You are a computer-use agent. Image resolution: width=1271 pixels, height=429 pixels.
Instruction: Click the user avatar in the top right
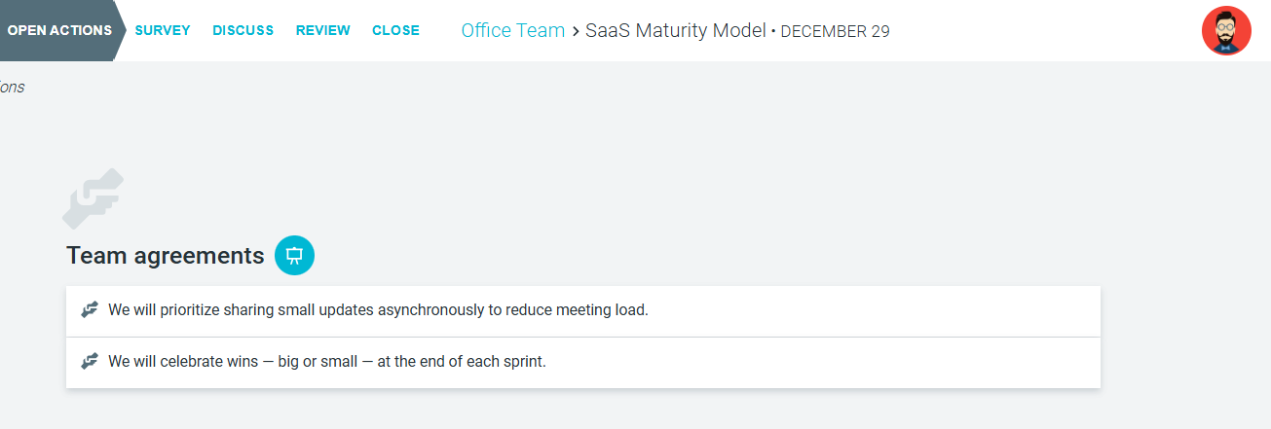point(1226,30)
